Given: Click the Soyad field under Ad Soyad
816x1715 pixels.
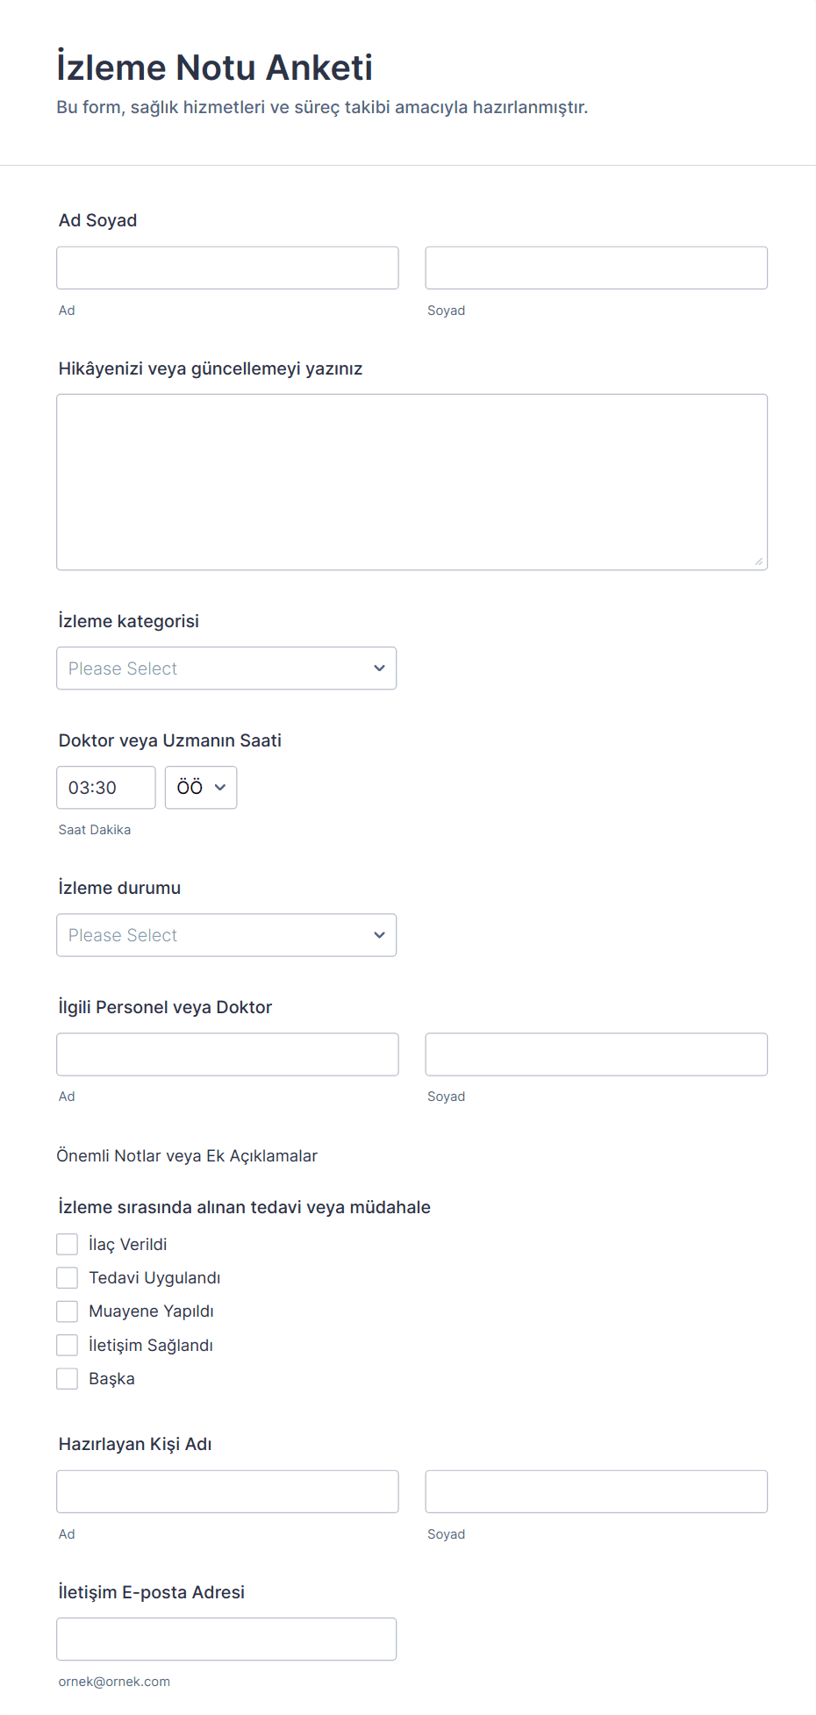Looking at the screenshot, I should pos(596,268).
